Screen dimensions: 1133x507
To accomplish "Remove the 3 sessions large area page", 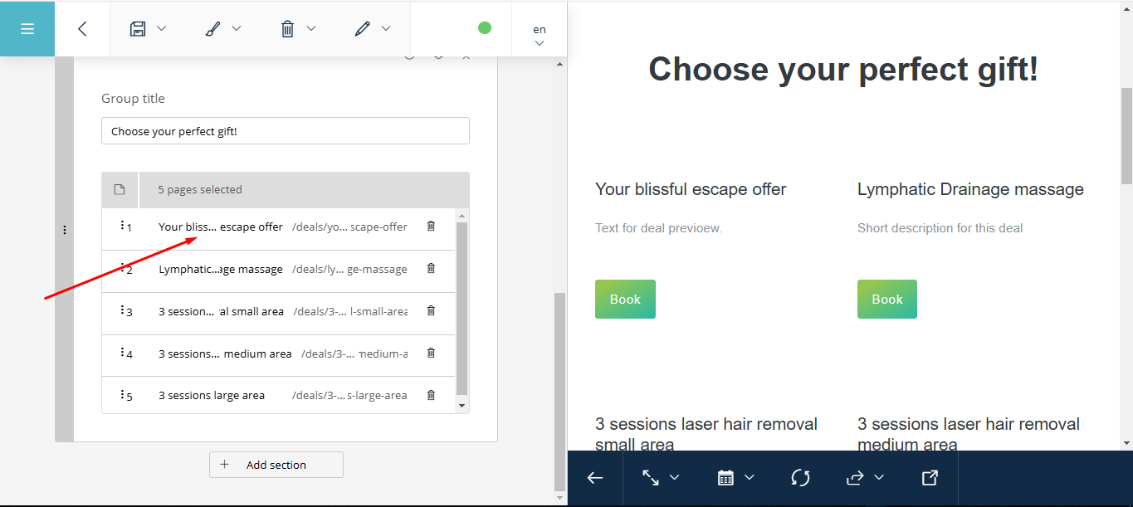I will pyautogui.click(x=431, y=395).
